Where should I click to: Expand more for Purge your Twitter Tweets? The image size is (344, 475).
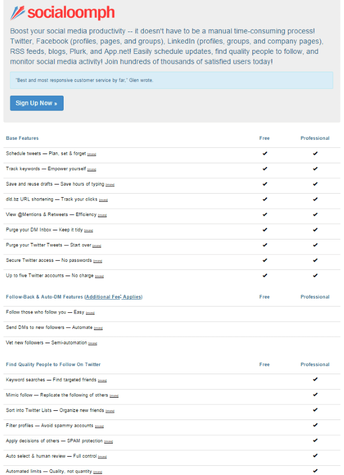[97, 246]
